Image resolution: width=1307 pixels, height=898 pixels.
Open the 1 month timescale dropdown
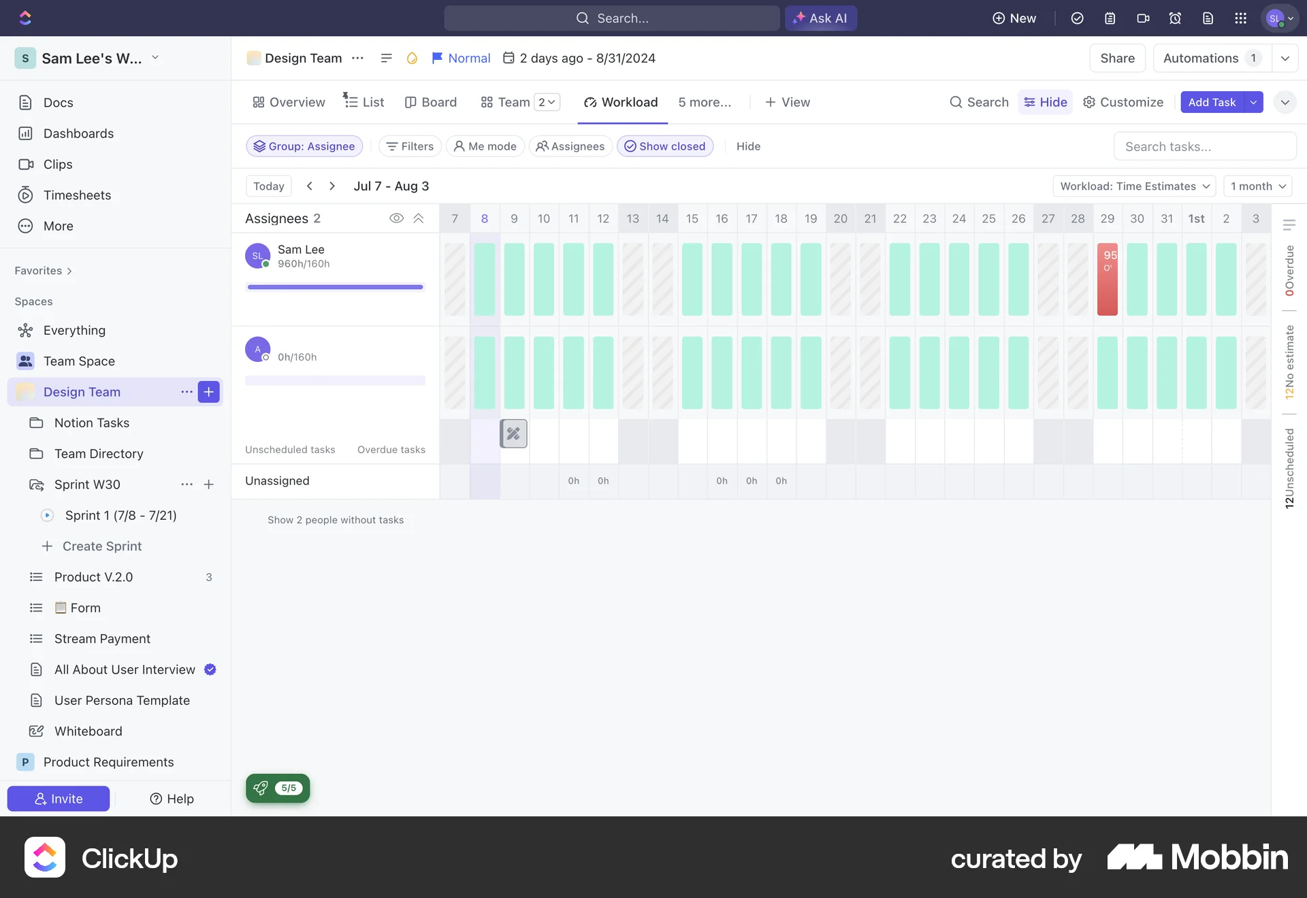[x=1257, y=186]
